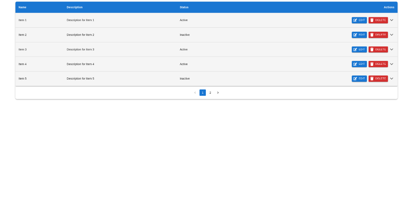The width and height of the screenshot is (413, 217).
Task: Expand the details row for Item 1
Action: tap(391, 20)
